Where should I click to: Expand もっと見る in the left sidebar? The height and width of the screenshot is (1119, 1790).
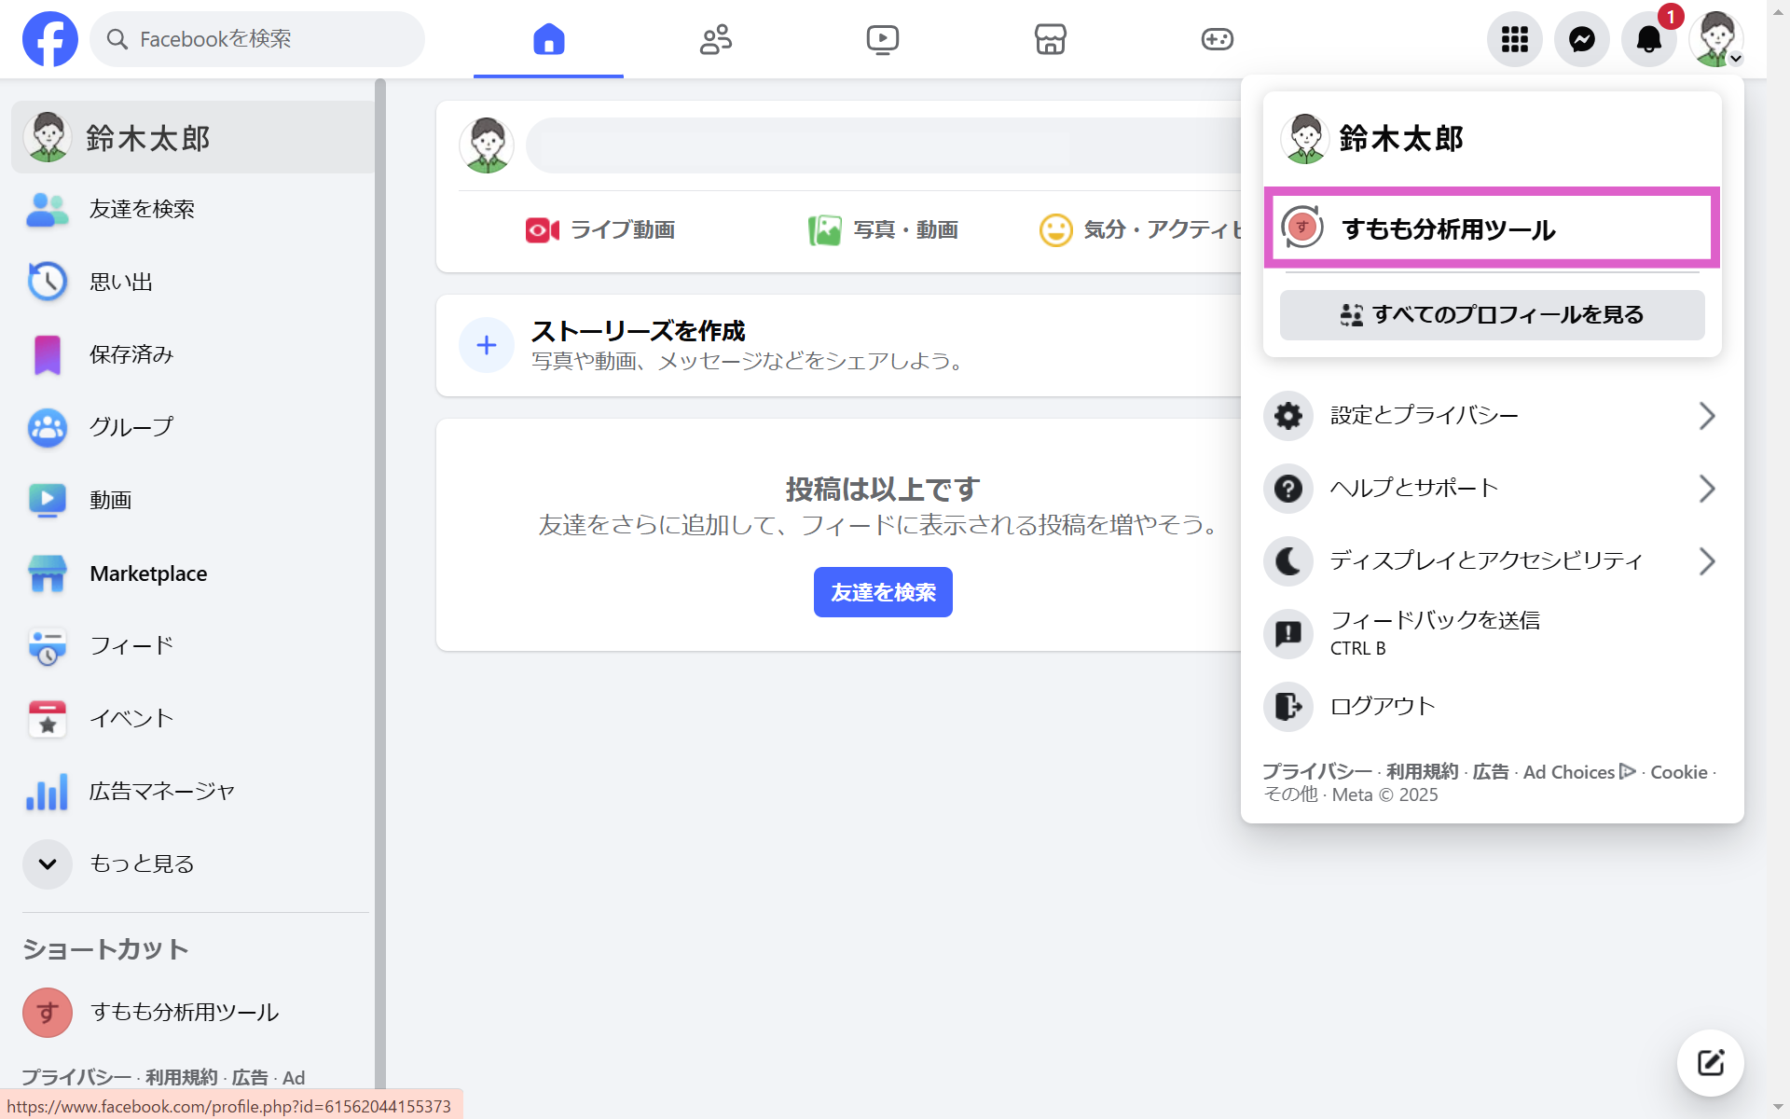tap(140, 863)
